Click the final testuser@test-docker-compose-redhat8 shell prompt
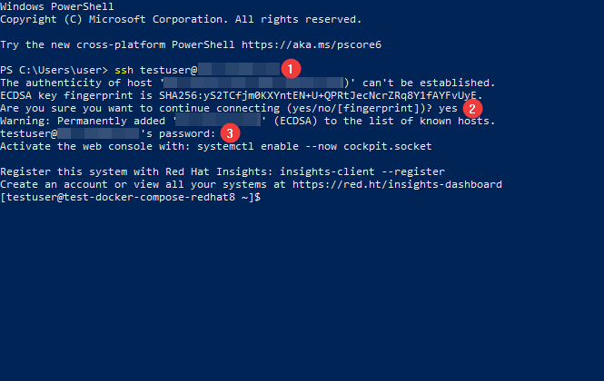The image size is (604, 381). pos(130,197)
